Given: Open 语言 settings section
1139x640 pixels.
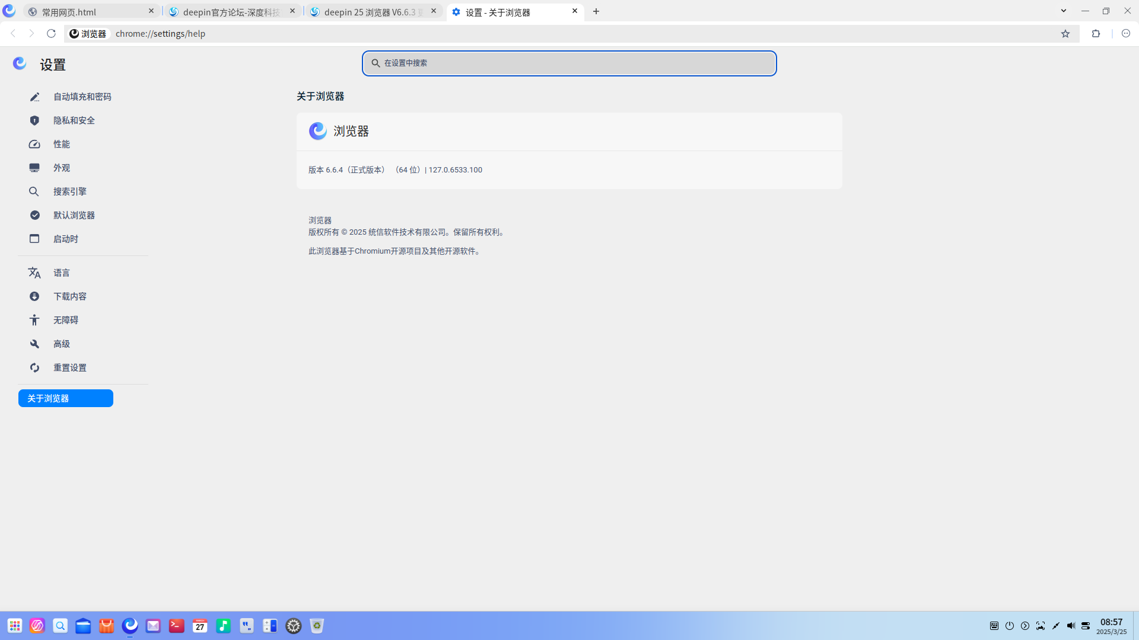Looking at the screenshot, I should pos(62,273).
